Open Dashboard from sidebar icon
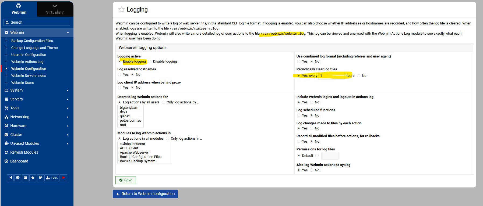This screenshot has width=483, height=206. pyautogui.click(x=6, y=161)
